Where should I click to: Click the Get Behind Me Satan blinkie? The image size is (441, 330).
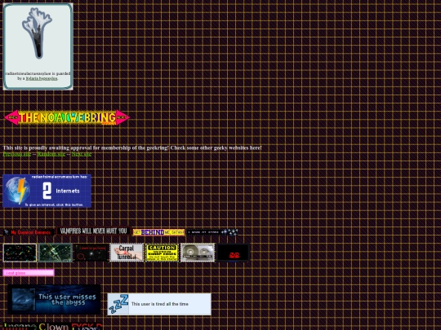158,232
